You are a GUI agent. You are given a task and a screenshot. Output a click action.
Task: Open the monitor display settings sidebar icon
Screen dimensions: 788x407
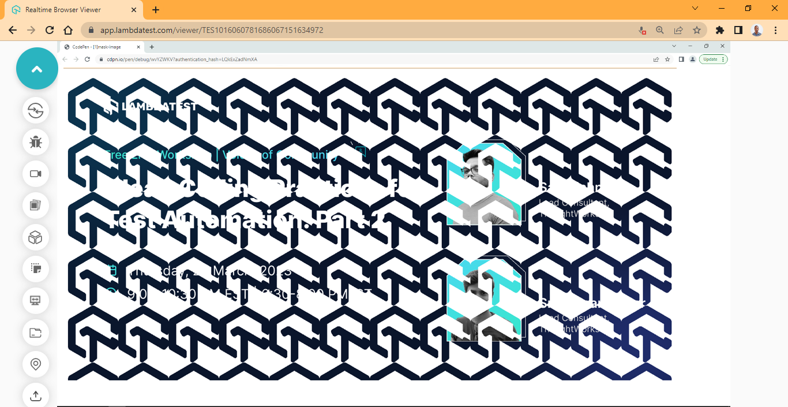(36, 300)
